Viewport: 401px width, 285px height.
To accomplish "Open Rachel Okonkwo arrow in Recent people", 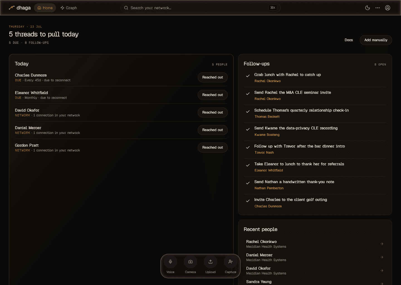I will (382, 244).
